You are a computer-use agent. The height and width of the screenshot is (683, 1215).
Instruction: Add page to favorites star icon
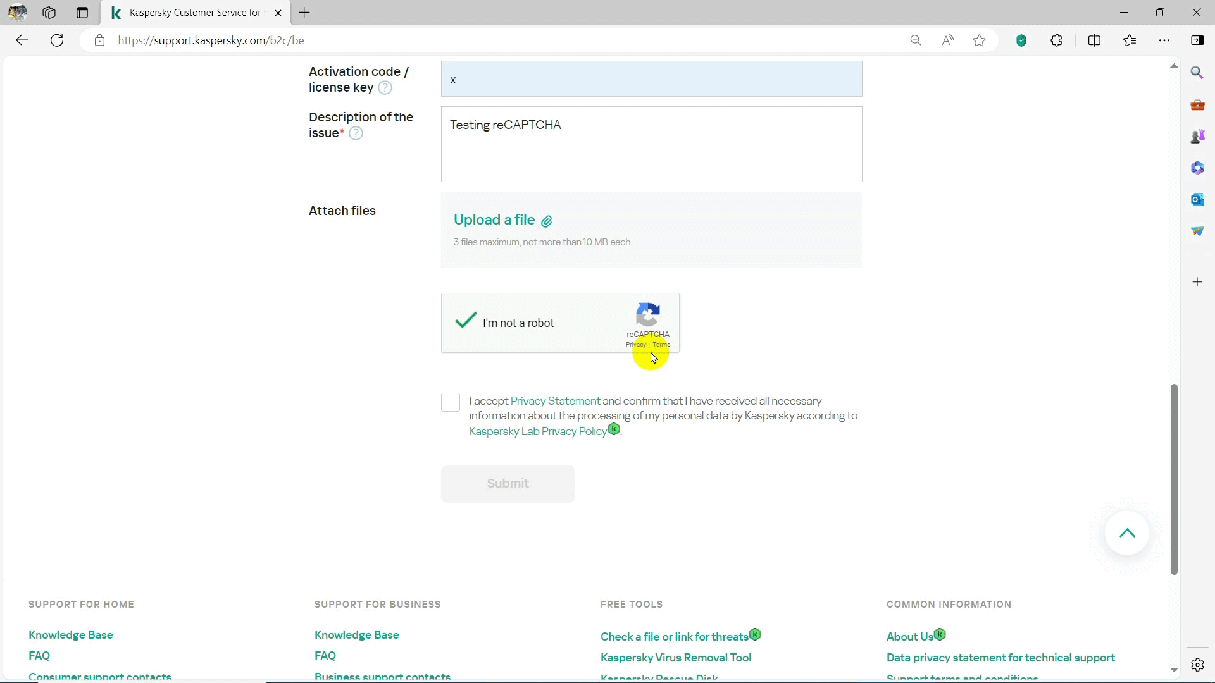(979, 40)
